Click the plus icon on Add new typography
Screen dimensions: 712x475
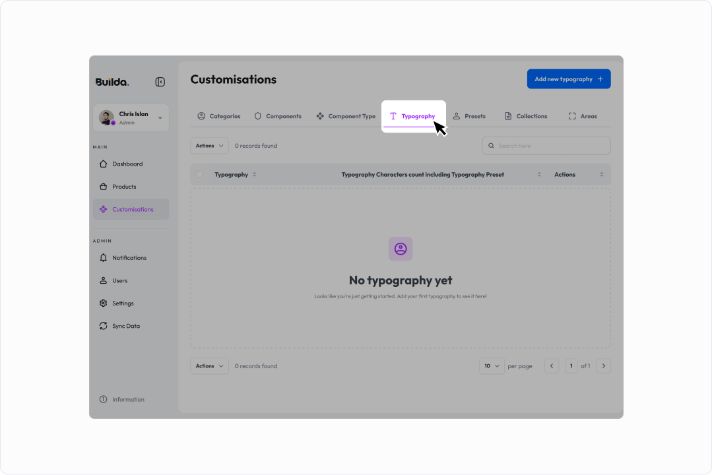click(x=600, y=79)
